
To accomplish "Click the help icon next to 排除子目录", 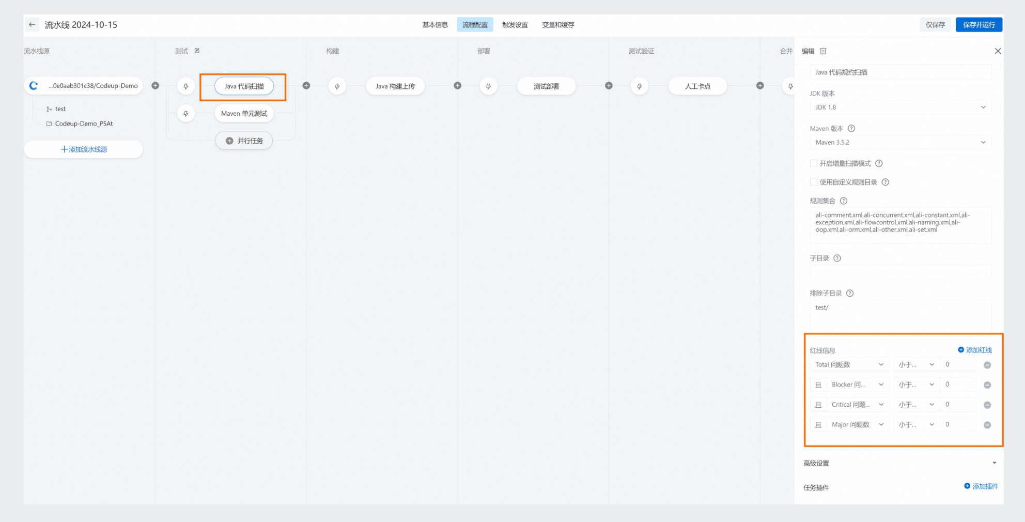I will (x=850, y=293).
